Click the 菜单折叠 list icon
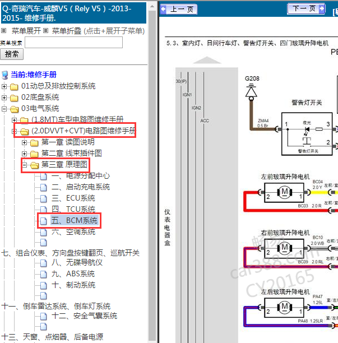This screenshot has height=343, width=338. [x=45, y=31]
